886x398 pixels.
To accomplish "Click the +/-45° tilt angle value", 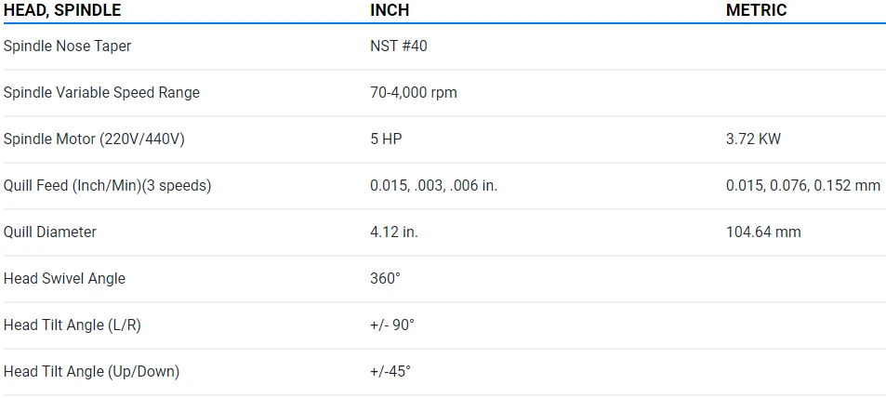I will (390, 371).
